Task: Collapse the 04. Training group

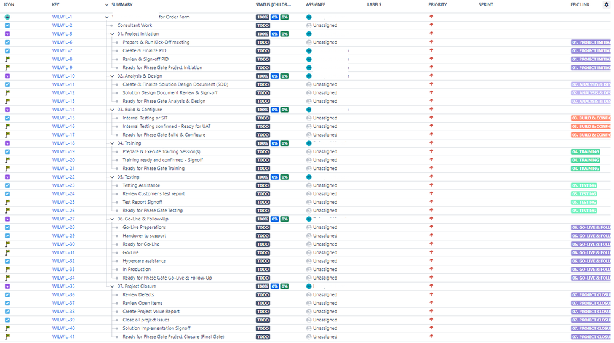Action: (112, 143)
